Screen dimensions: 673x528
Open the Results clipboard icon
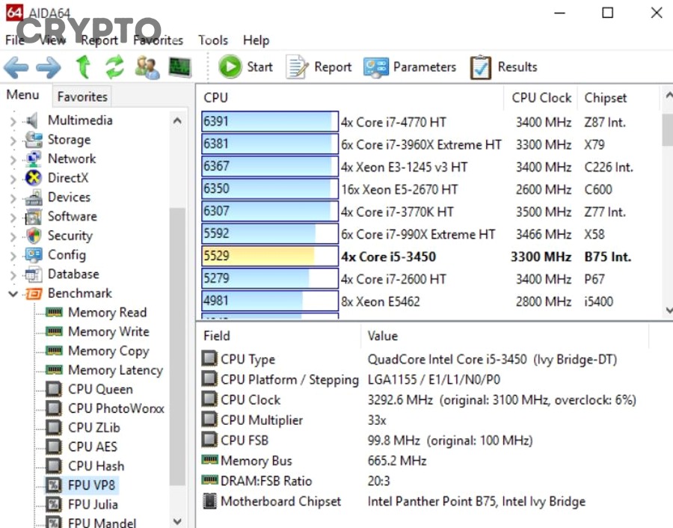[x=480, y=67]
